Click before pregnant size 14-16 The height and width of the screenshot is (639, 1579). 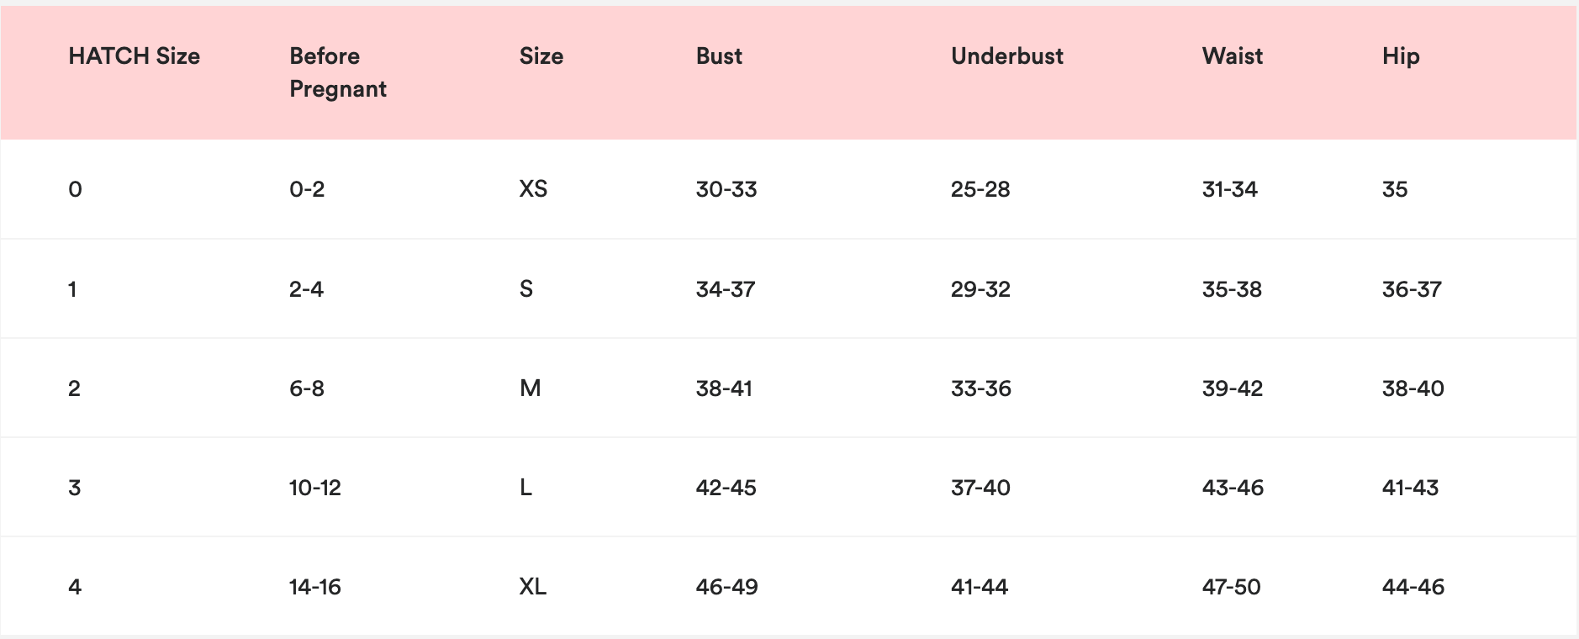[315, 586]
